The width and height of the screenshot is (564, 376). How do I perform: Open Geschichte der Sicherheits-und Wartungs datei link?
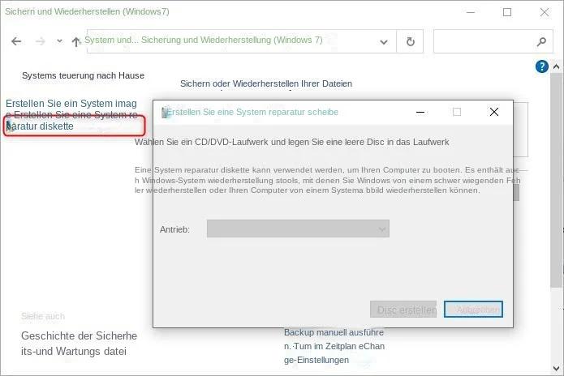coord(80,344)
